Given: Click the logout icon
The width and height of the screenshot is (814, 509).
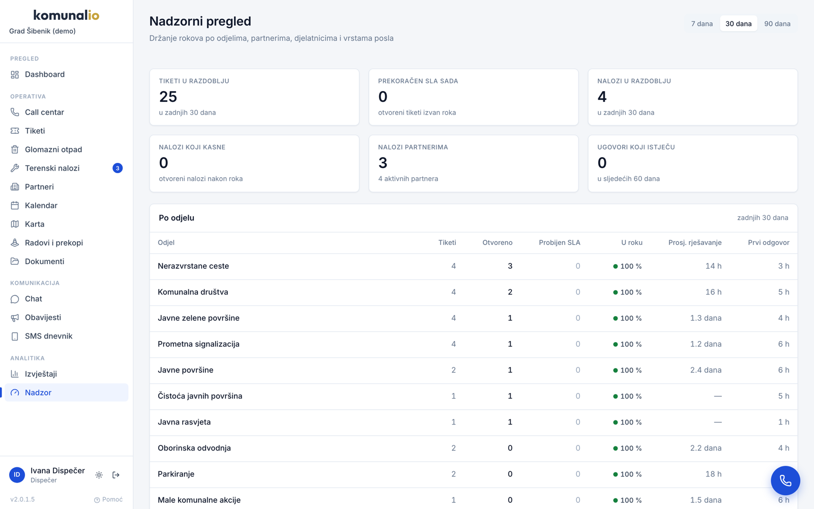Looking at the screenshot, I should 116,475.
